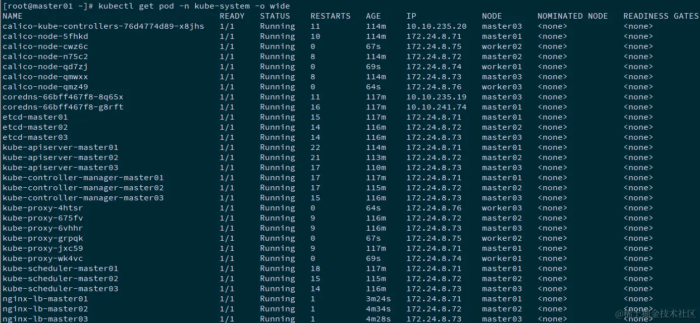Click Running status of etcd-master01

point(278,117)
